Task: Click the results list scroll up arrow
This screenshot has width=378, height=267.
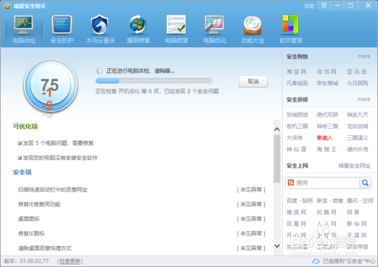Action: pos(277,129)
